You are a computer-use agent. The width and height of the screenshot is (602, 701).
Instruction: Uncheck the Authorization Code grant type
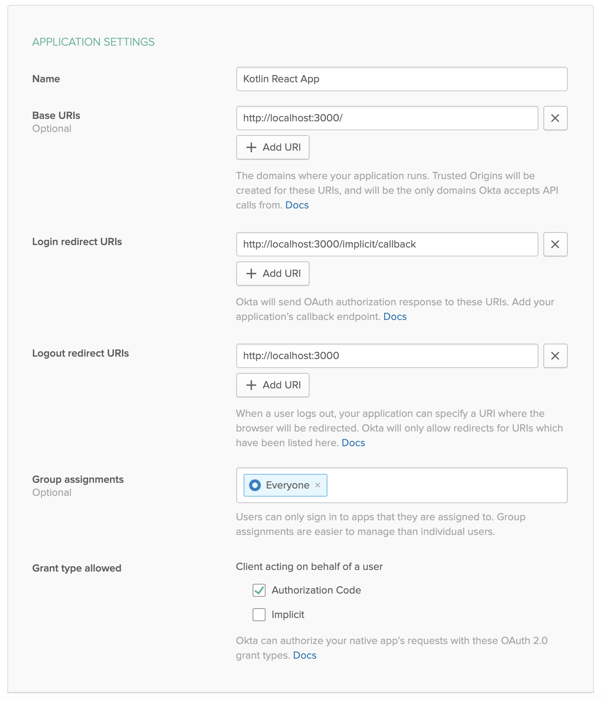259,590
